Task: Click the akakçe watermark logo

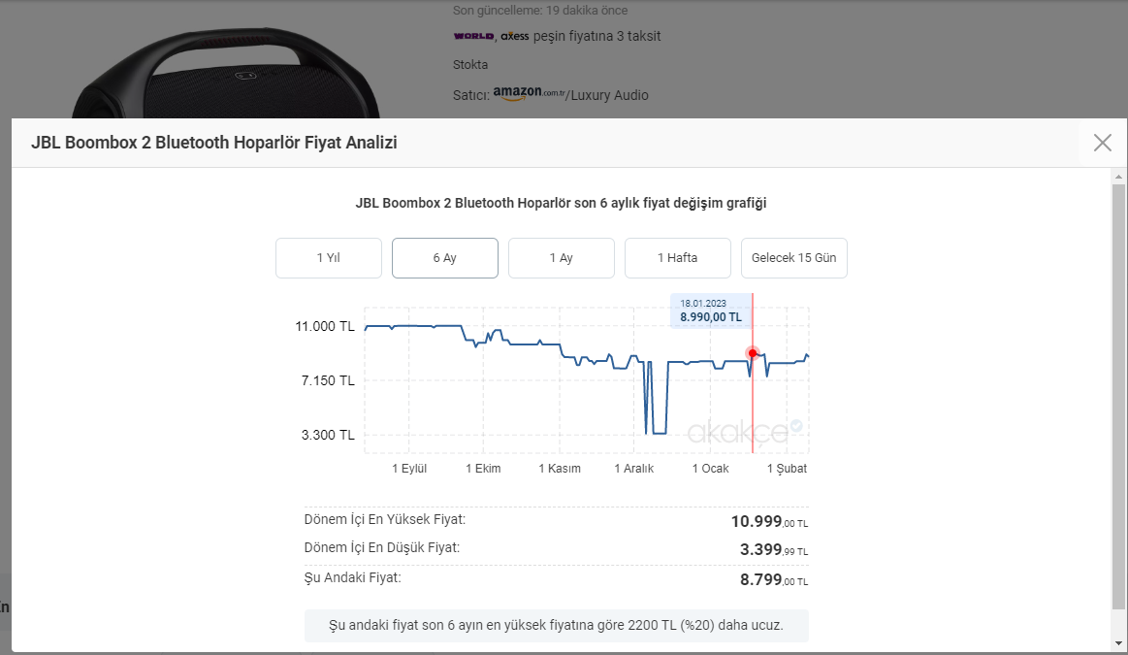Action: point(744,431)
